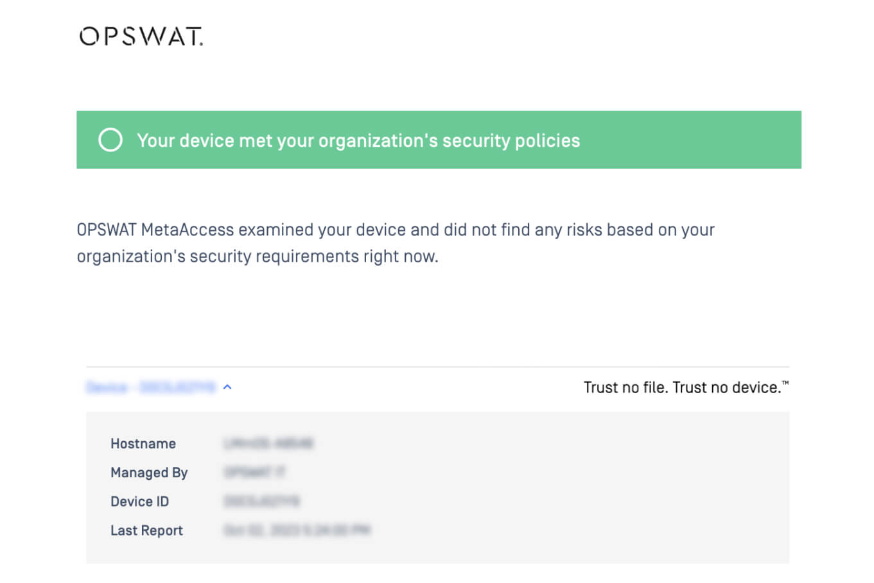Viewport: 874px width, 583px height.
Task: Click the divider line above the Device link
Action: pos(437,367)
